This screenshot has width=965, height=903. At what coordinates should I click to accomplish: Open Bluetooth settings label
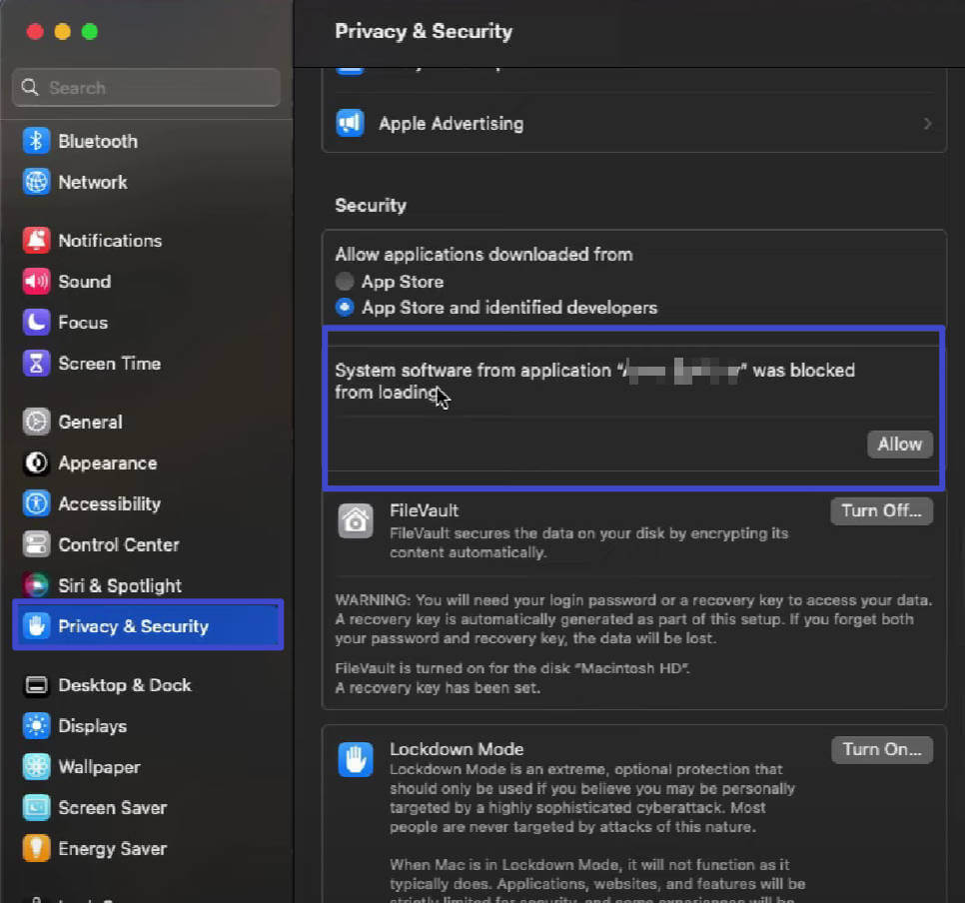click(98, 141)
